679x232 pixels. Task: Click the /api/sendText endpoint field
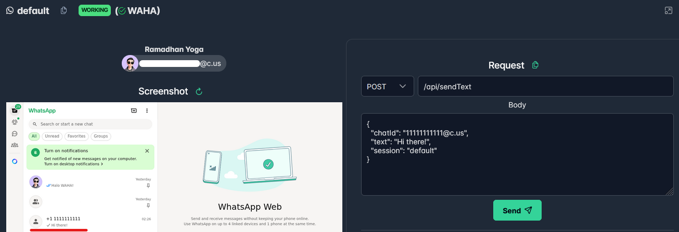(546, 86)
